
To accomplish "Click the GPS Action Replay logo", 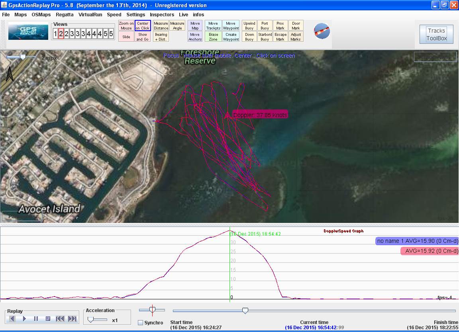I will coord(28,32).
